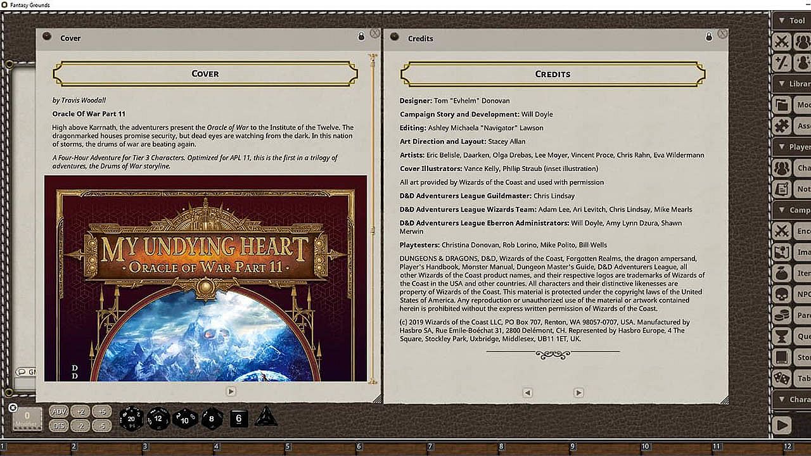
Task: Click the Modifier value box
Action: [x=27, y=419]
